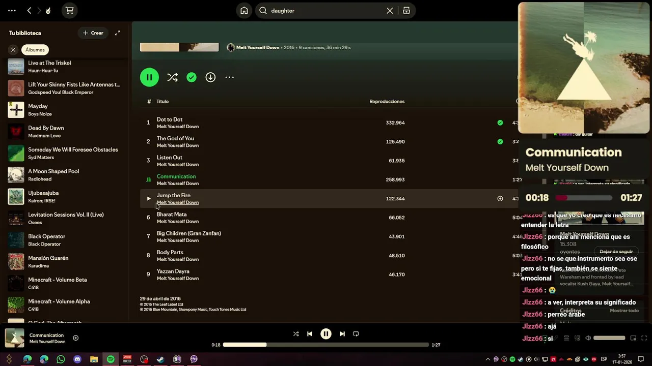Screen dimensions: 652x366
Task: Open the play queue icon
Action: [x=566, y=338]
